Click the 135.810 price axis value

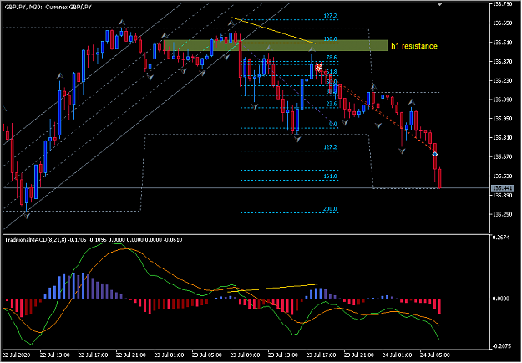coord(503,137)
